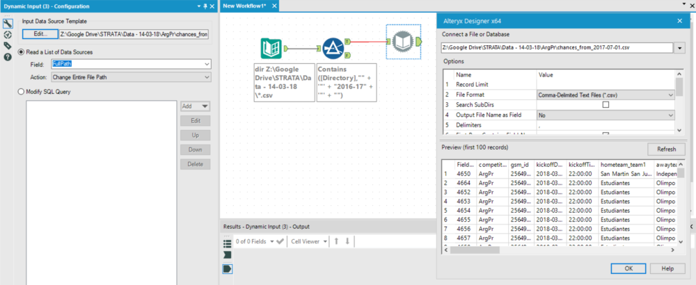Close the New Workflow1 tab
The width and height of the screenshot is (696, 285).
pyautogui.click(x=274, y=6)
